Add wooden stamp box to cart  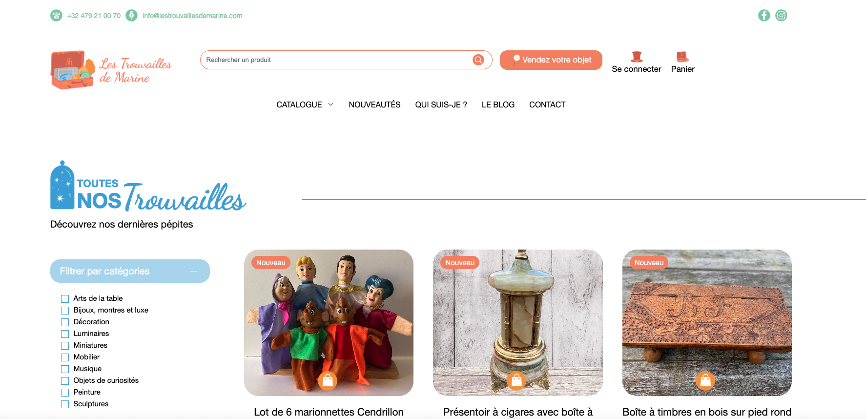tap(705, 380)
